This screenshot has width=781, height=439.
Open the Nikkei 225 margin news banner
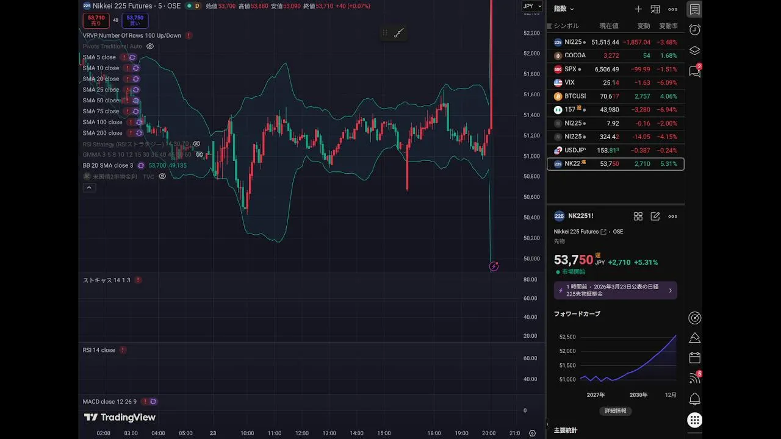tap(615, 290)
